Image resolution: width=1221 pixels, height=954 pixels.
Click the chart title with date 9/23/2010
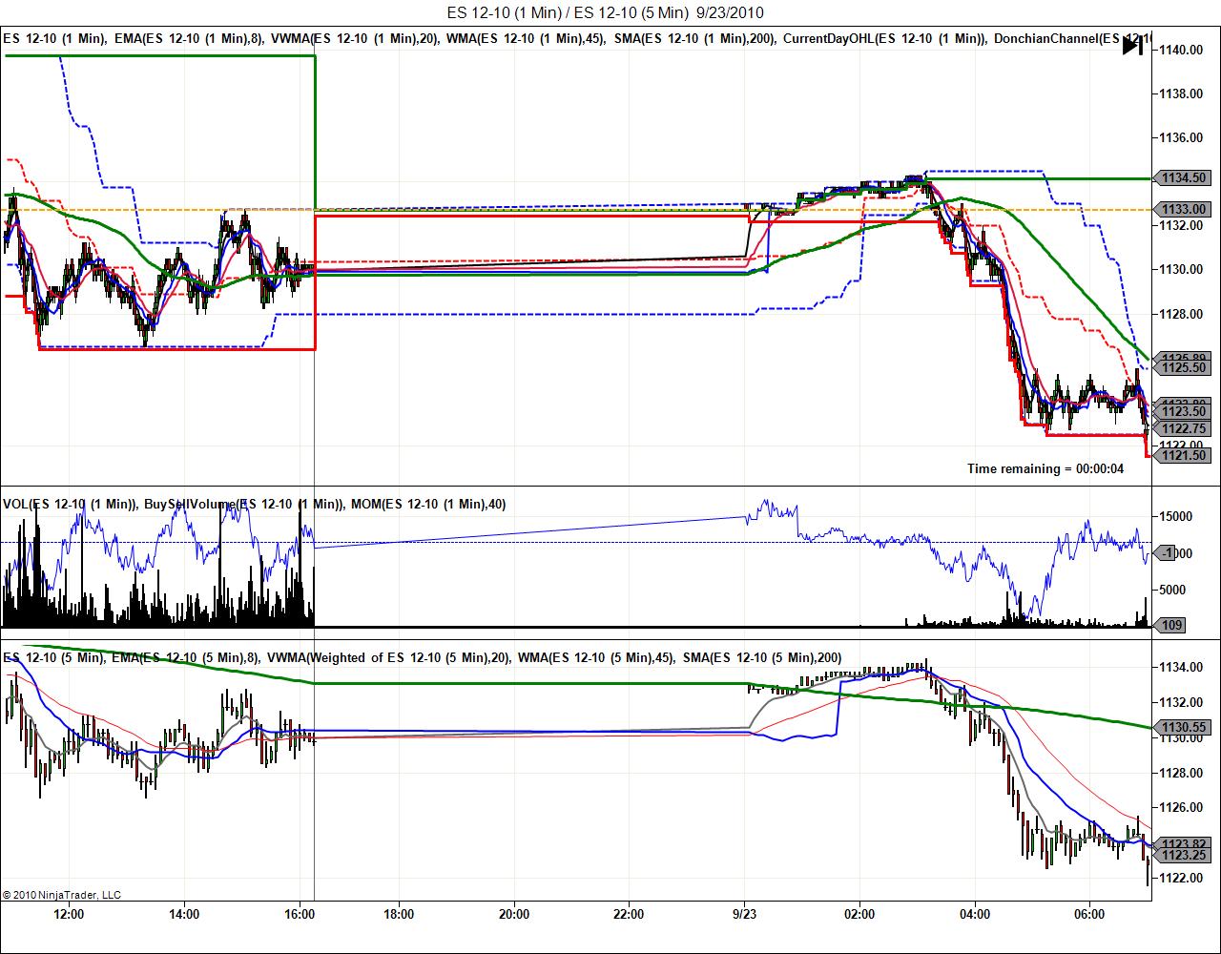(x=605, y=12)
